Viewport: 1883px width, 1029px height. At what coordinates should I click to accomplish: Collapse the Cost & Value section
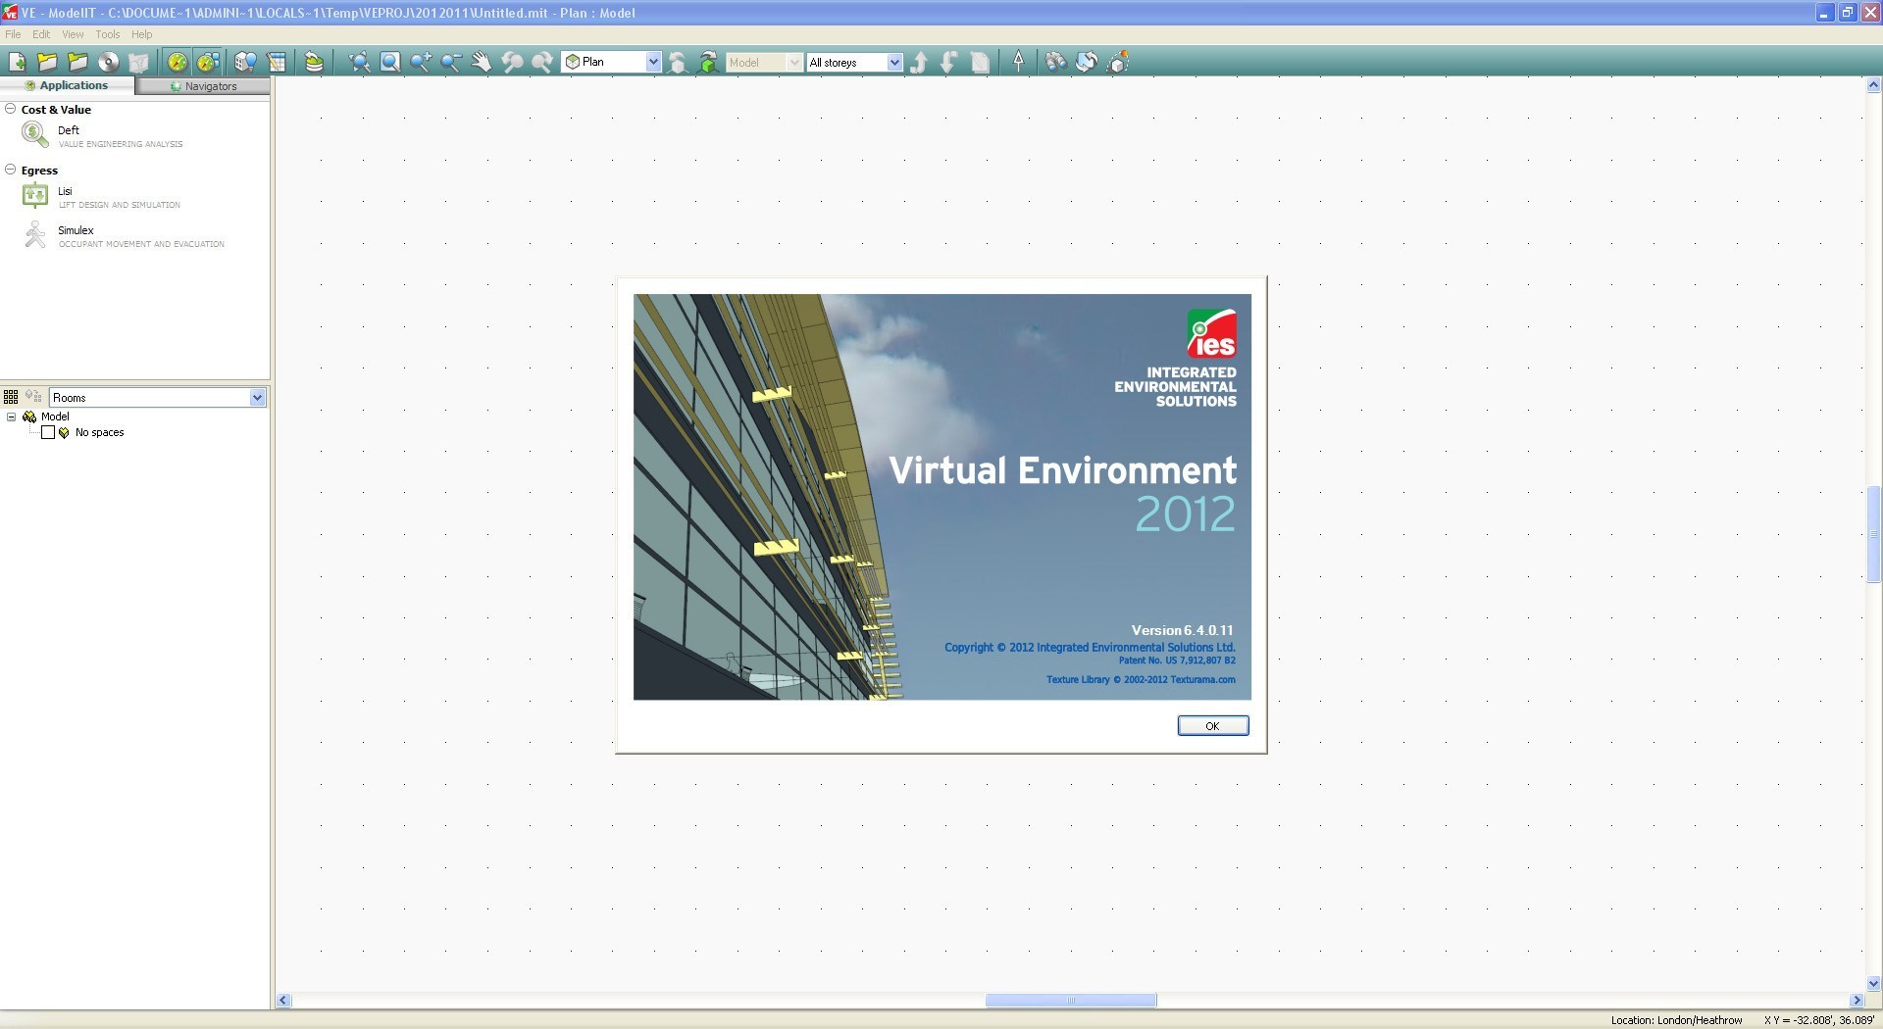pyautogui.click(x=10, y=109)
